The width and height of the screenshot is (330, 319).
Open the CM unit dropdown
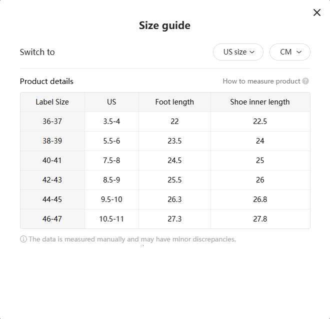[x=290, y=52]
